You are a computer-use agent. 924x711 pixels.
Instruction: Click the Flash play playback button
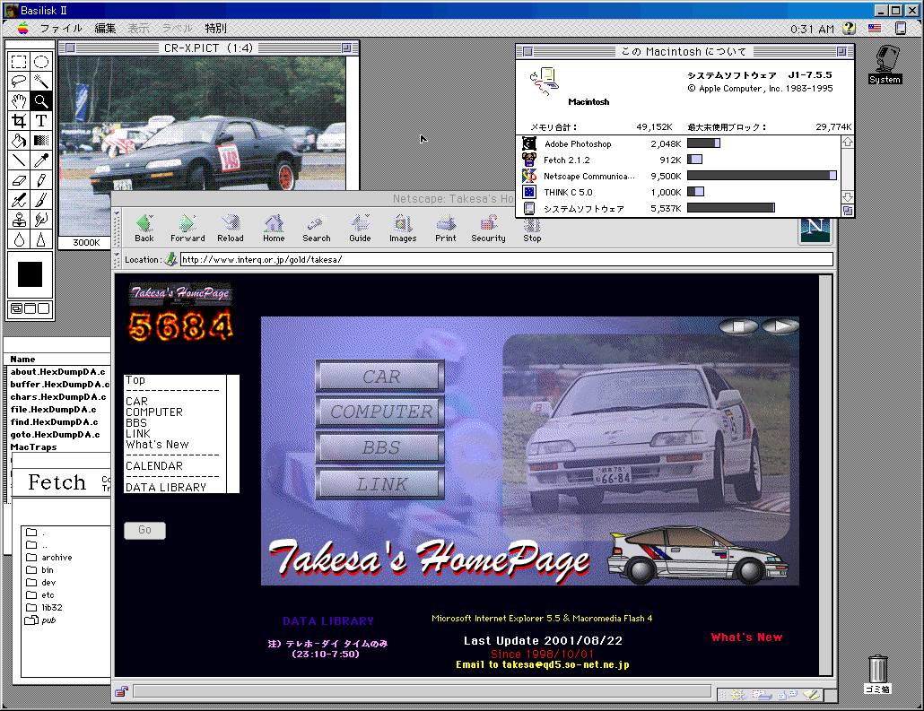pos(780,325)
